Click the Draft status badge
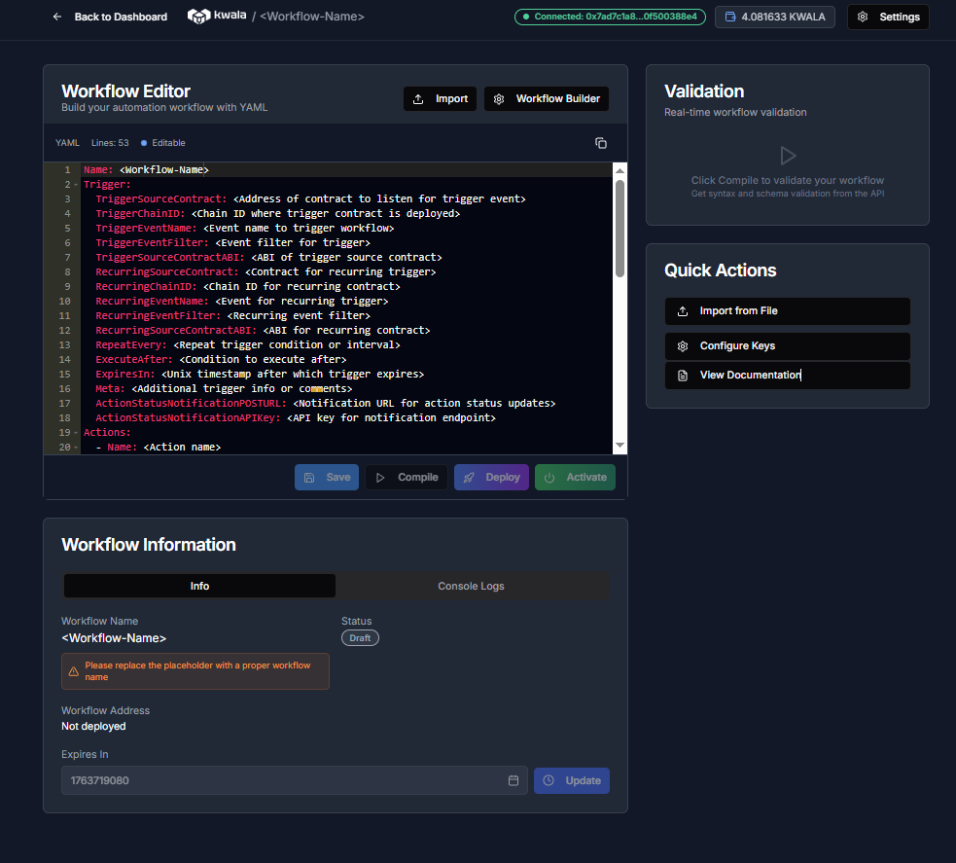The height and width of the screenshot is (863, 956). tap(360, 637)
